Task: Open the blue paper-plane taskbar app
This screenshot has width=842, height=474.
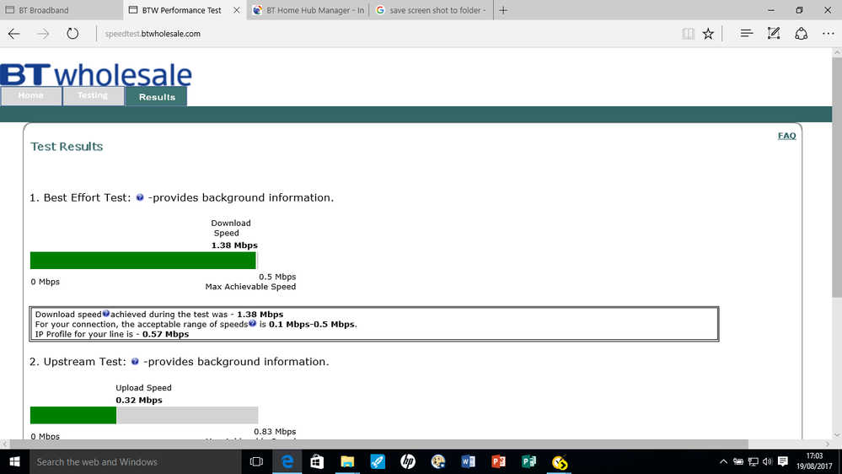Action: tap(378, 461)
